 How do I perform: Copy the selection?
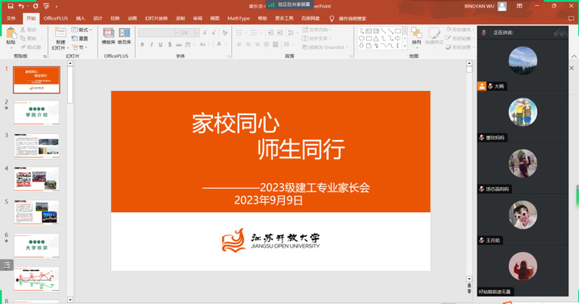click(x=29, y=38)
